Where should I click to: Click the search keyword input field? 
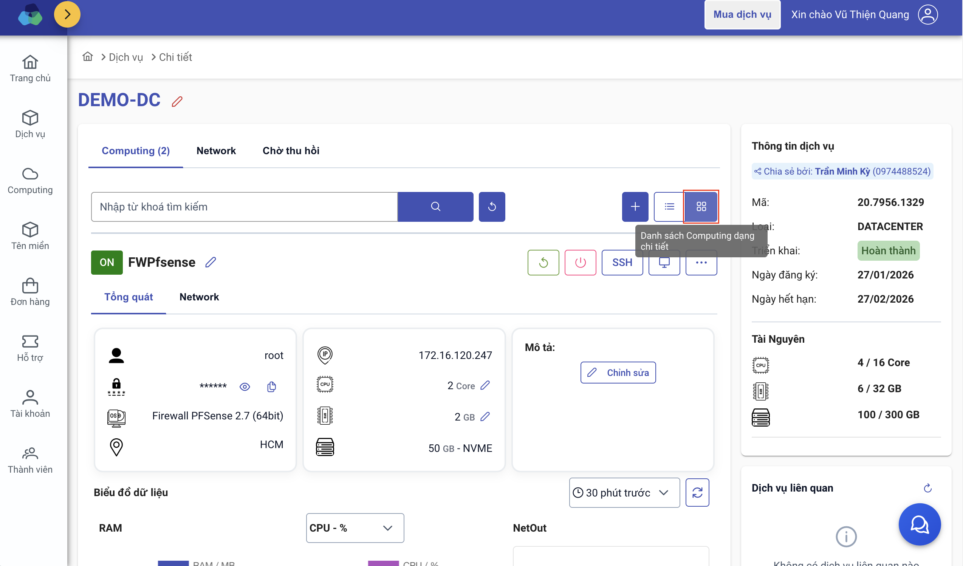tap(244, 207)
